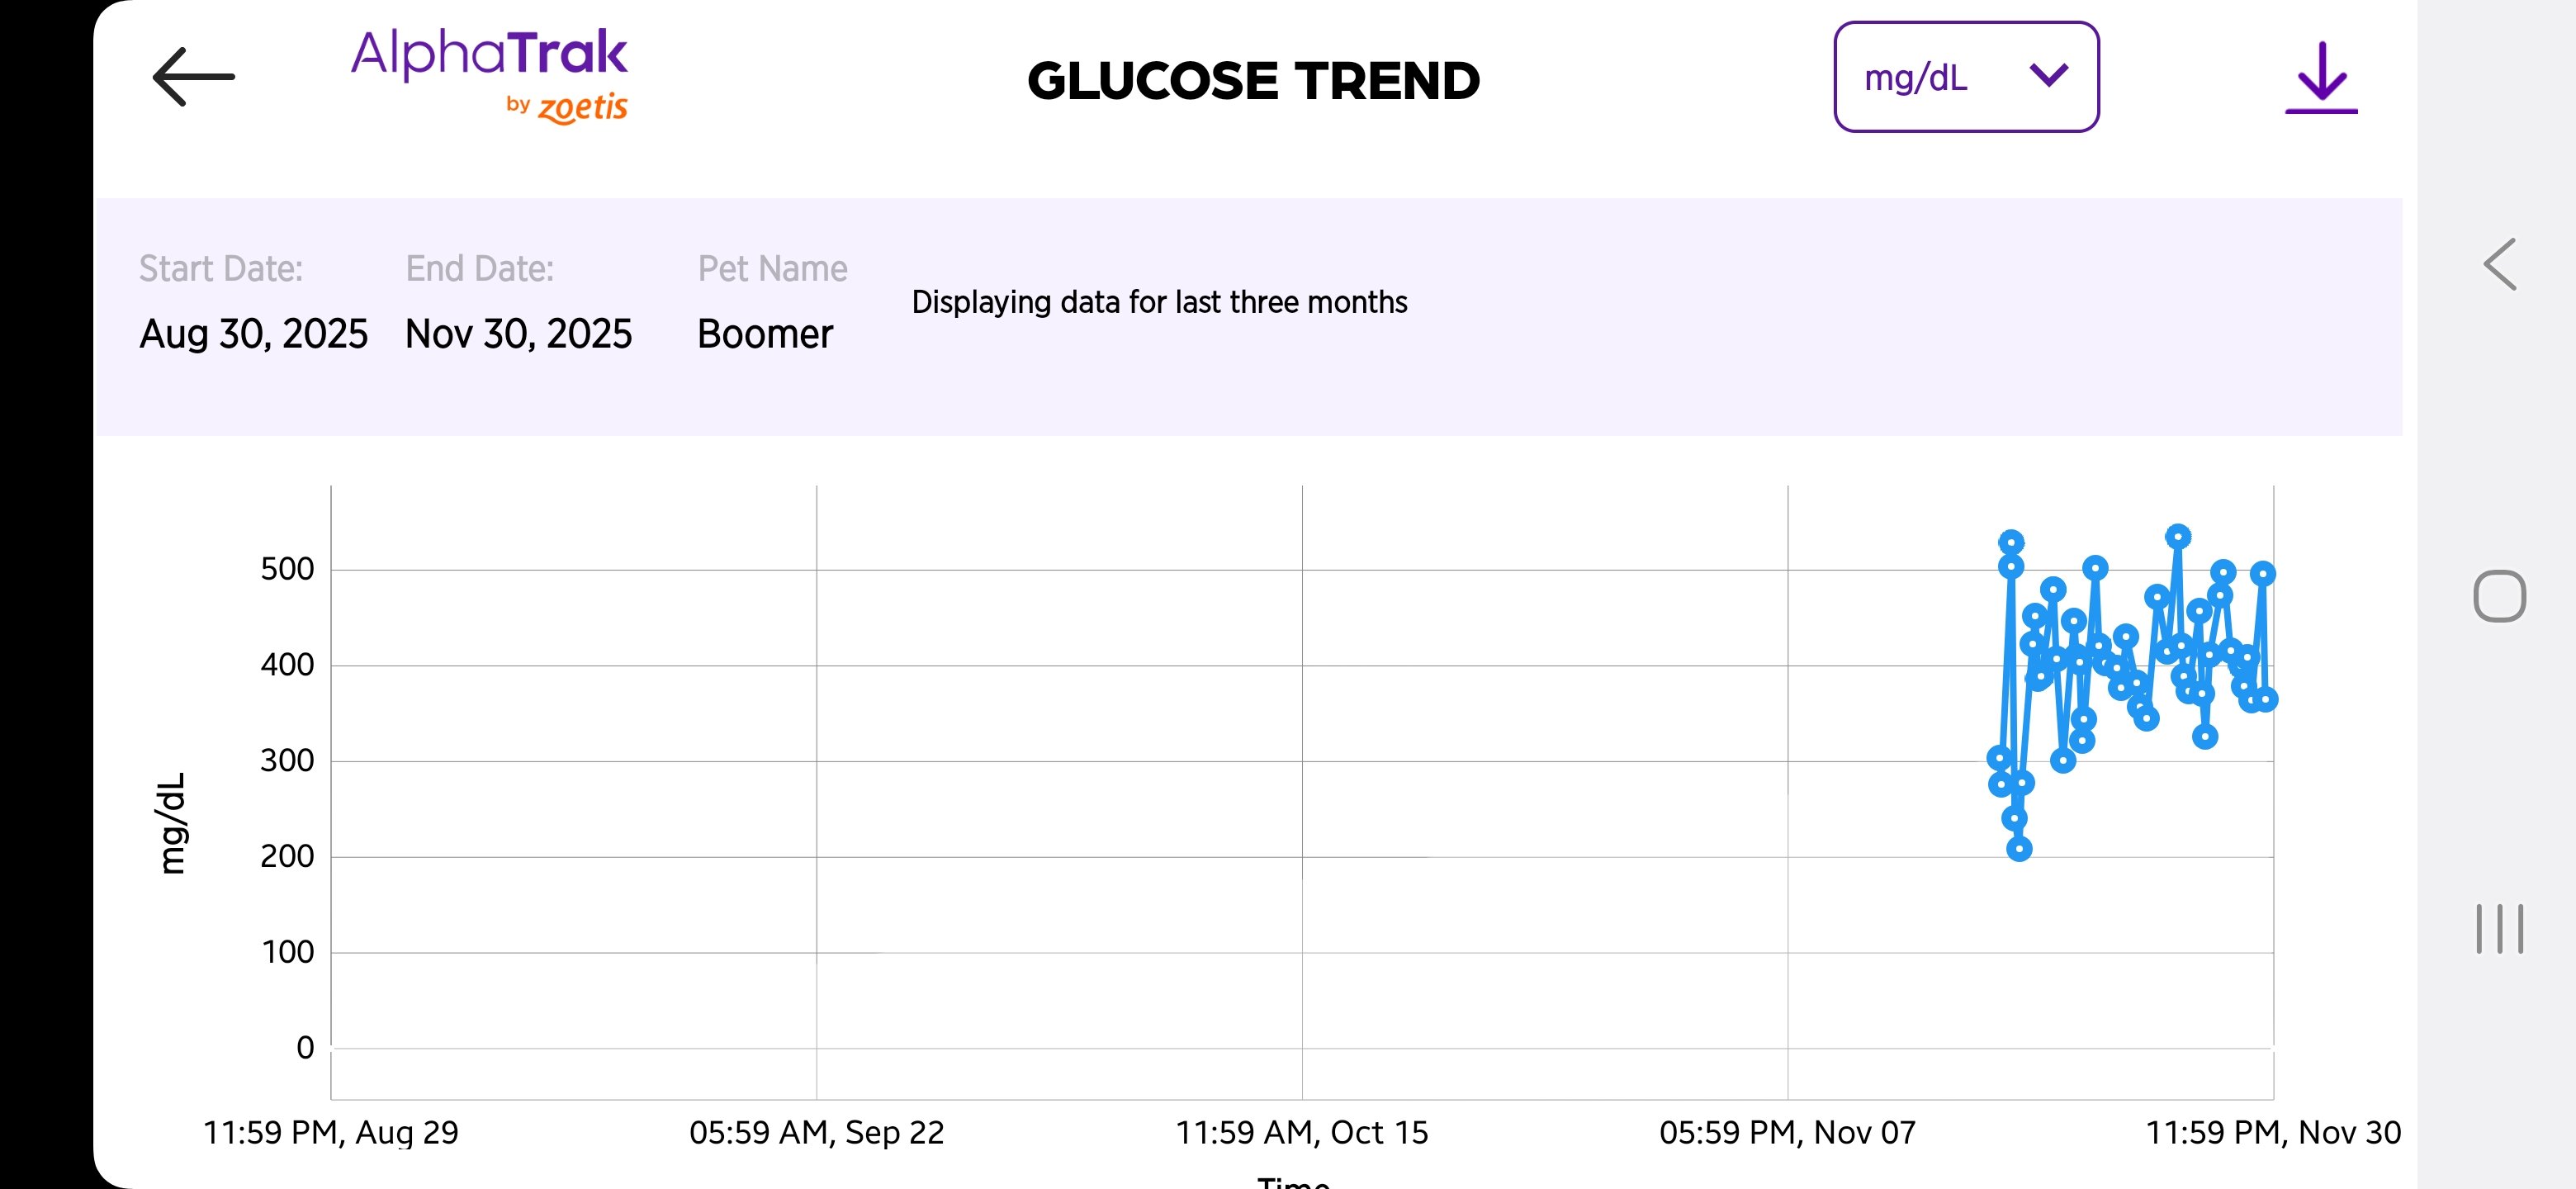The width and height of the screenshot is (2576, 1189).
Task: Tap the Oct 15 time axis label
Action: click(1301, 1132)
